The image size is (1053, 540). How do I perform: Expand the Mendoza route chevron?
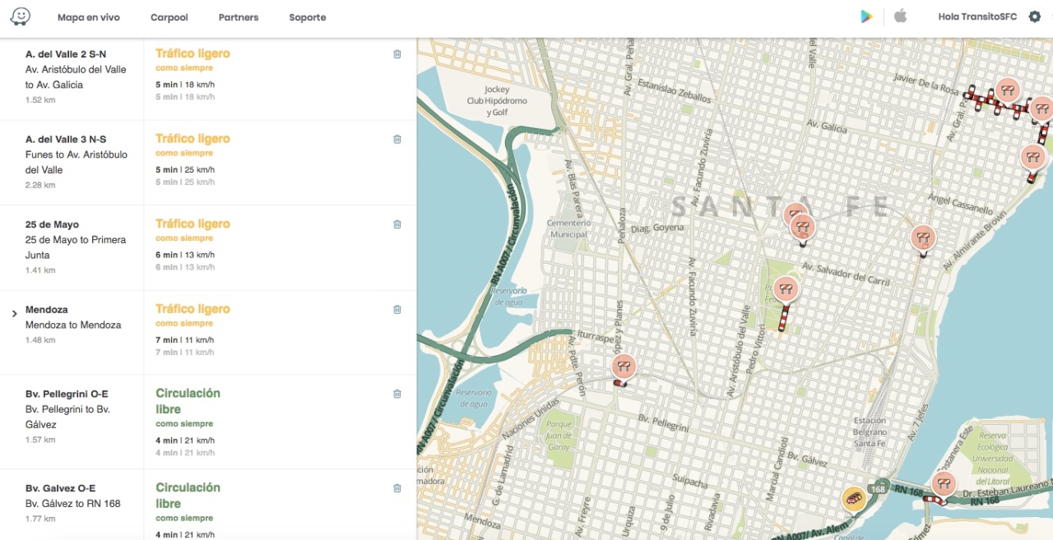[14, 314]
